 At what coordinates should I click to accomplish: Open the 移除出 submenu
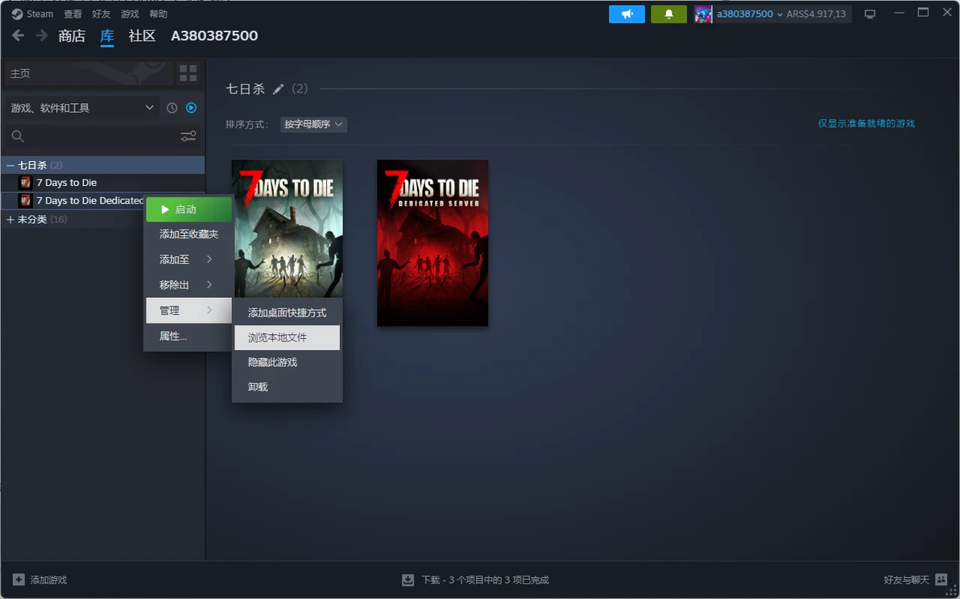pyautogui.click(x=188, y=284)
